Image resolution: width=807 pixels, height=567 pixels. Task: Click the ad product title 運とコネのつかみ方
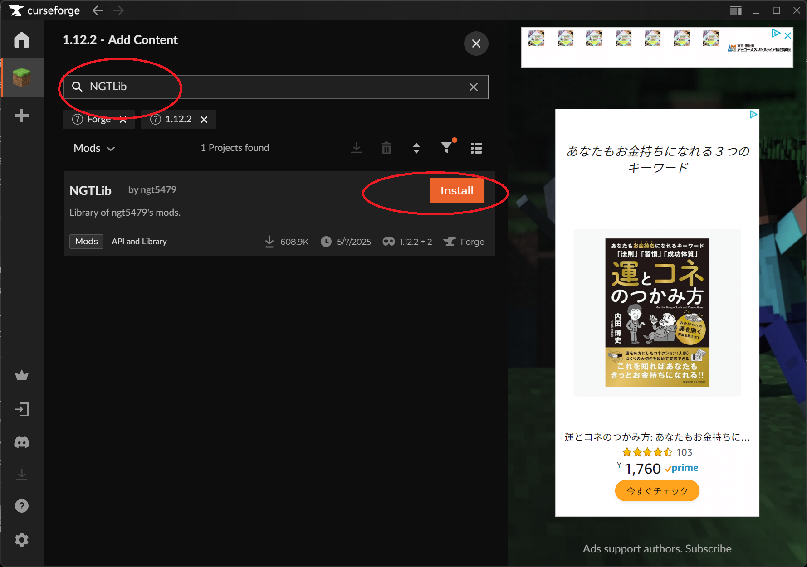657,437
